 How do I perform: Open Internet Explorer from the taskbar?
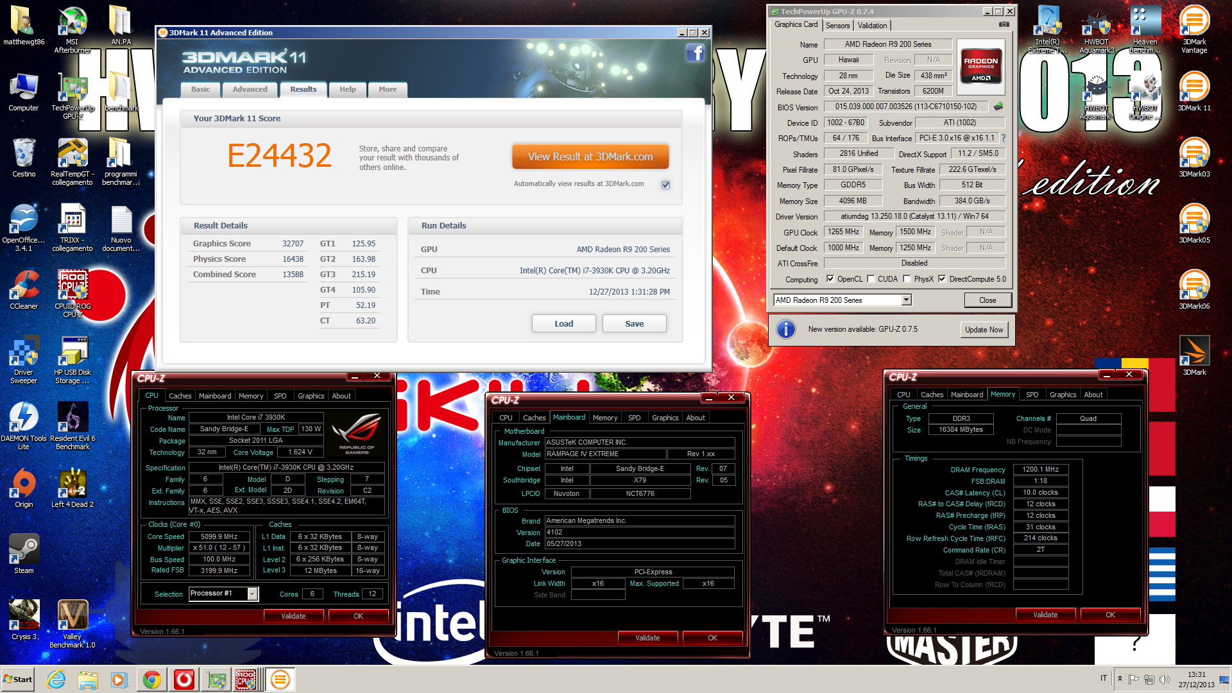[56, 680]
